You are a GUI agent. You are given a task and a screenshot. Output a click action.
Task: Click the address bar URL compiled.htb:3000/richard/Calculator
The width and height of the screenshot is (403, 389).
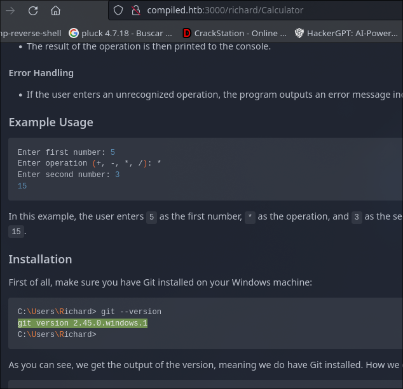[x=225, y=10]
